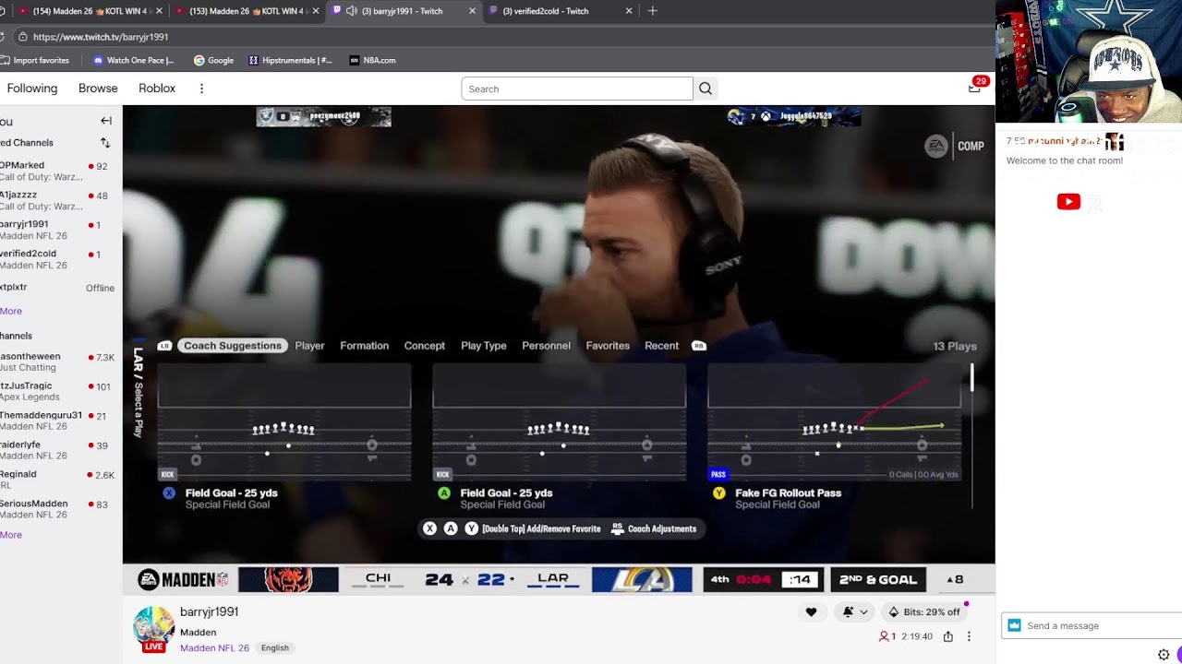1182x664 pixels.
Task: Click the share icon under the stream
Action: pyautogui.click(x=948, y=636)
